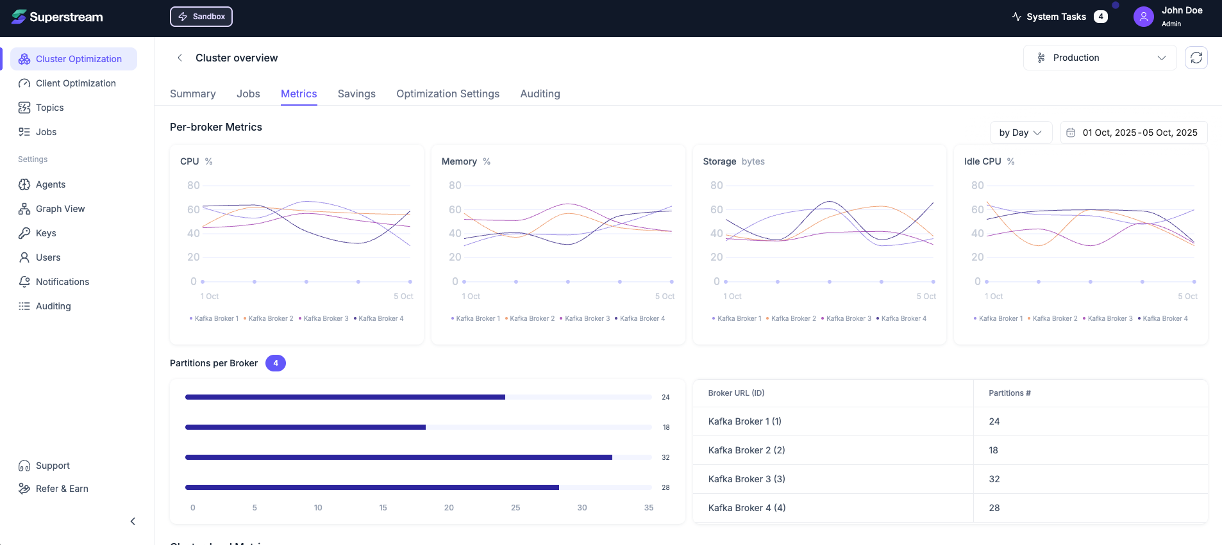Click the partitions bar showing 24

click(345, 397)
